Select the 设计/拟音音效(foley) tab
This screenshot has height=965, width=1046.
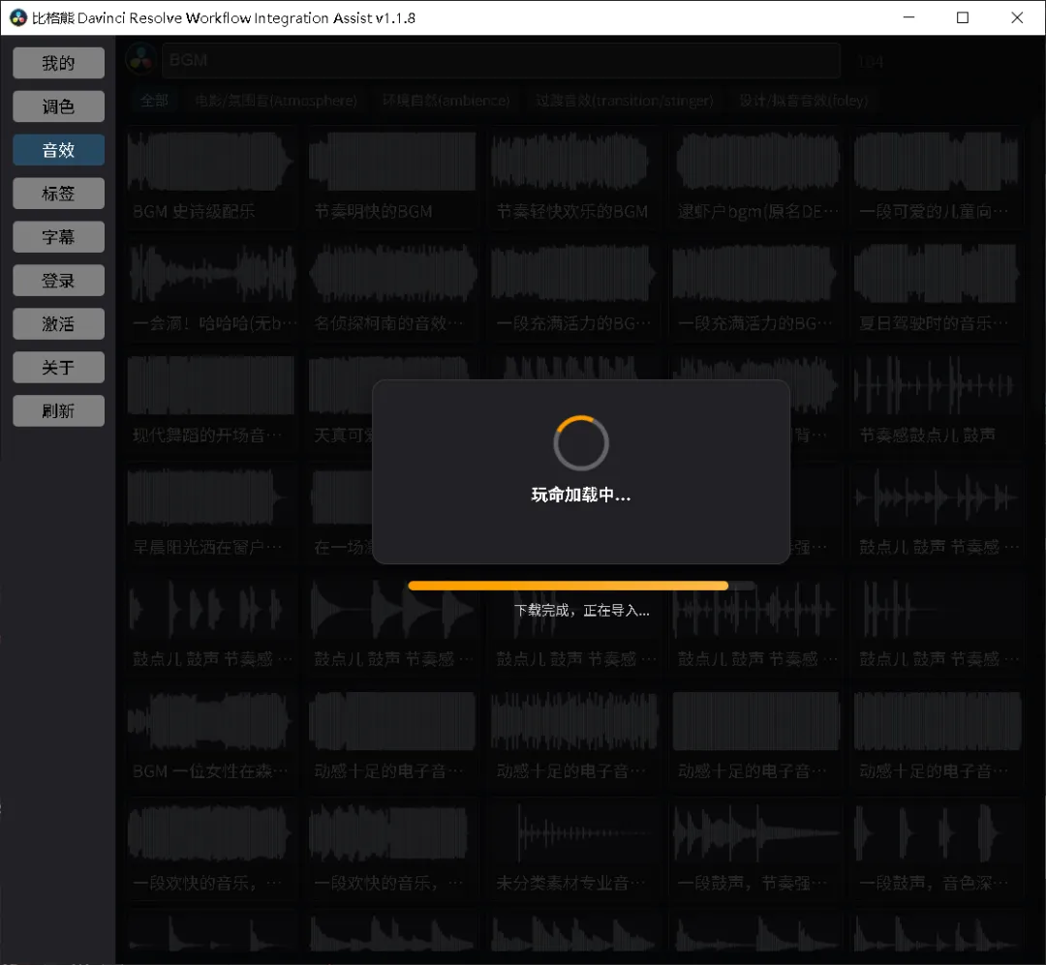[803, 101]
